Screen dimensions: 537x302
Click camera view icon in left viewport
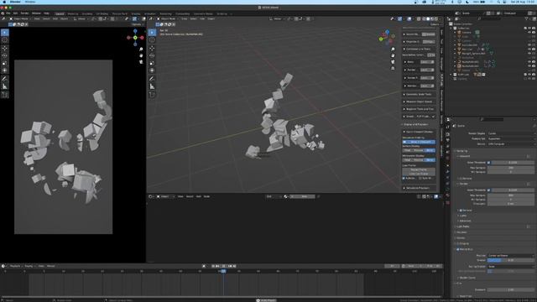tap(141, 62)
